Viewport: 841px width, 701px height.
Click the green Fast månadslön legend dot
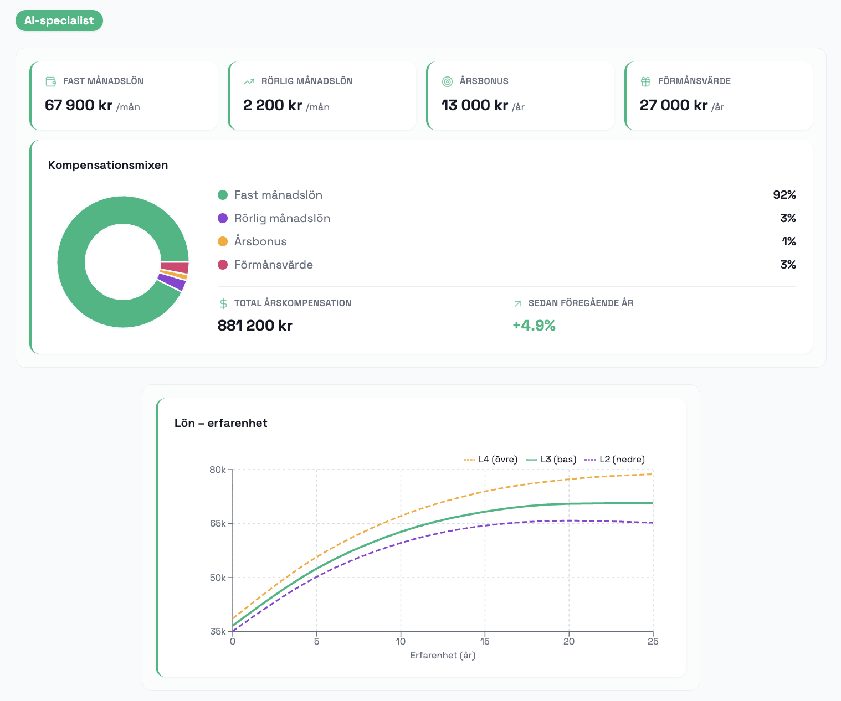pos(223,195)
